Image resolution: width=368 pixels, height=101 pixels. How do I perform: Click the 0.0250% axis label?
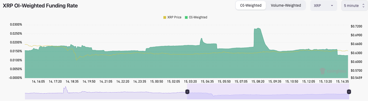[x=16, y=34]
